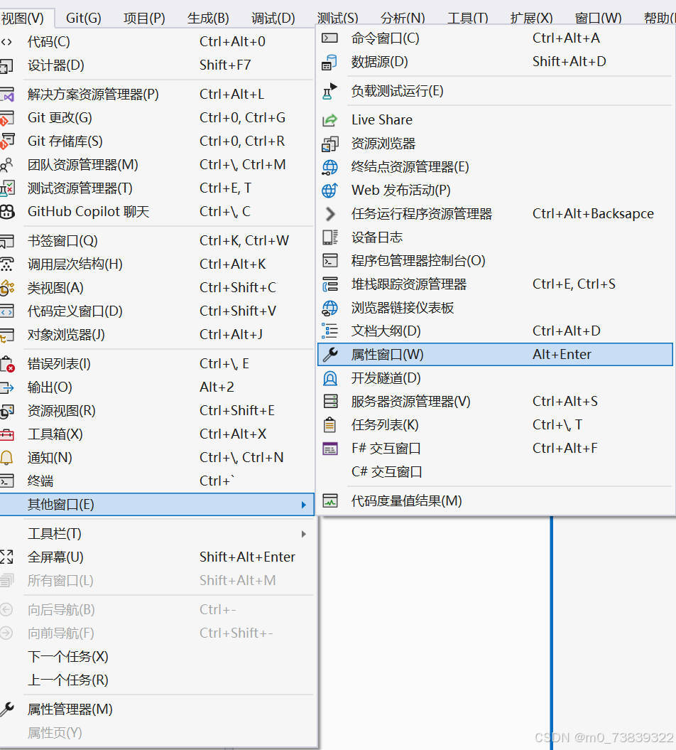Click the 错误列表 error list icon
This screenshot has height=750, width=676.
pyautogui.click(x=6, y=363)
